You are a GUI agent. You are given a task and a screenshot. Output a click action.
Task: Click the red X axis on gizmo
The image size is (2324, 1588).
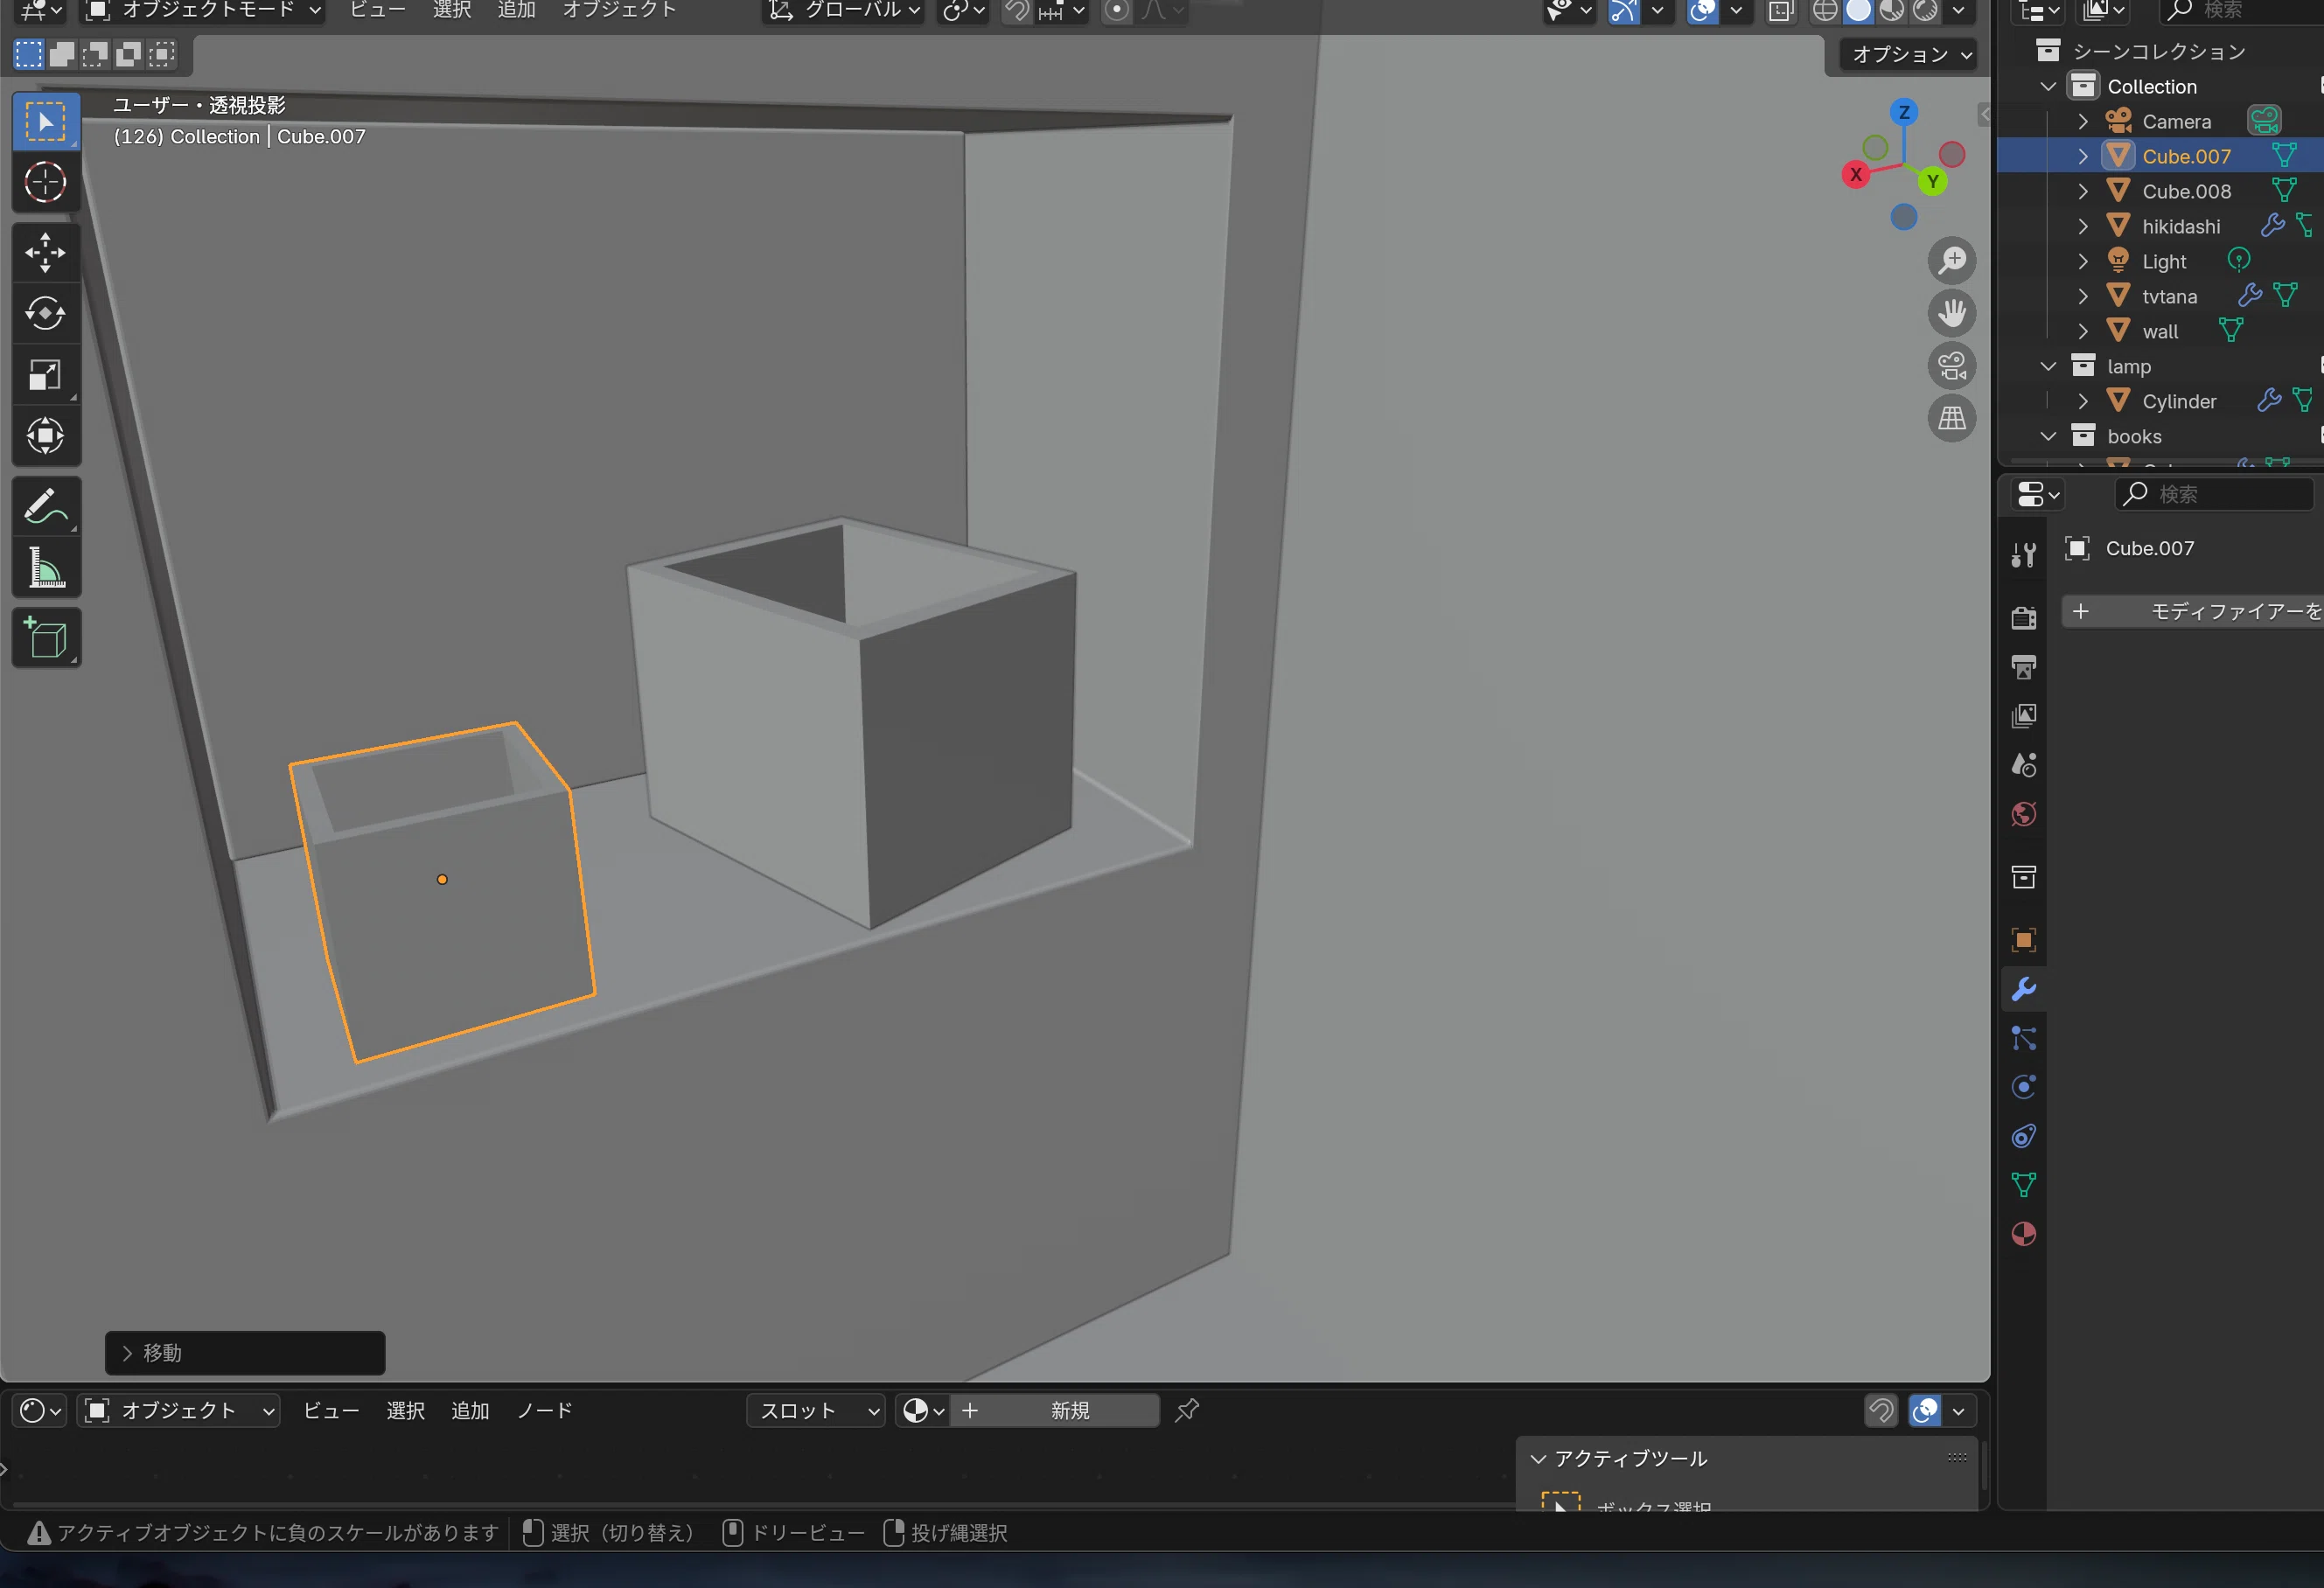click(1856, 175)
